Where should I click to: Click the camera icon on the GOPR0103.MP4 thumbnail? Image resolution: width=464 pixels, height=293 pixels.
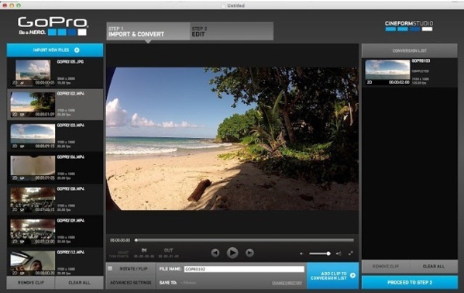[22, 146]
